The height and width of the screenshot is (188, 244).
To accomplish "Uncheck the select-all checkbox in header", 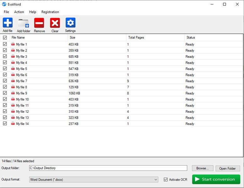I will point(5,38).
